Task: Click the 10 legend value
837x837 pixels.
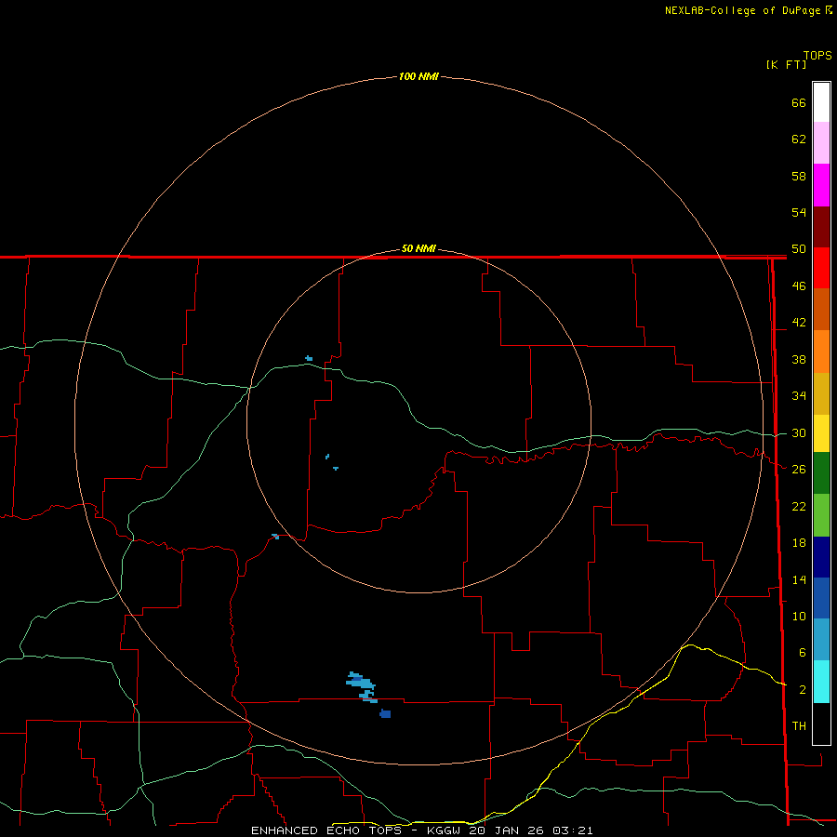Action: pos(799,616)
